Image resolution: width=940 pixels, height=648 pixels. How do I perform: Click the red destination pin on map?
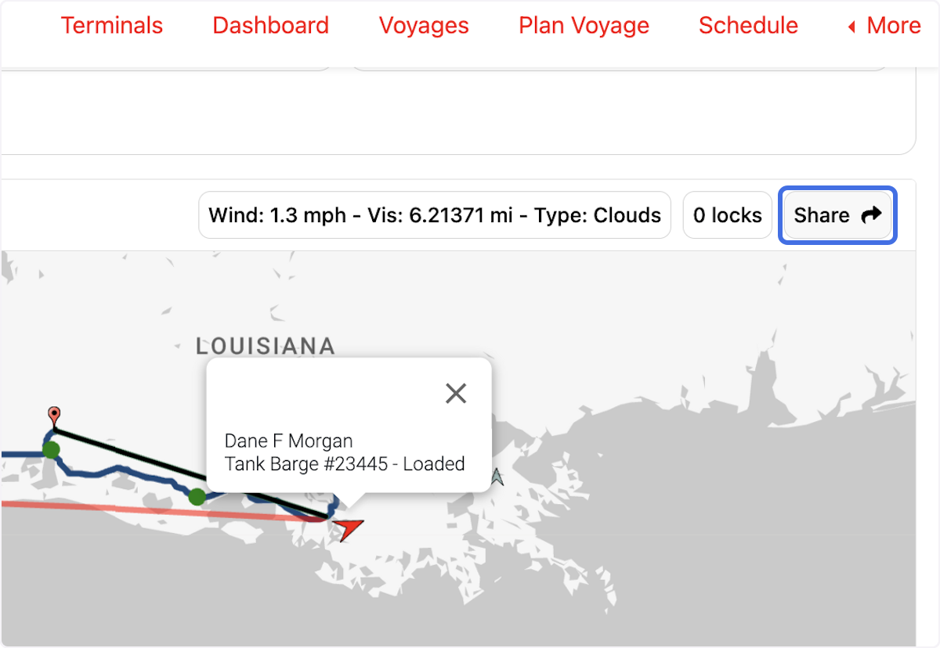coord(53,414)
